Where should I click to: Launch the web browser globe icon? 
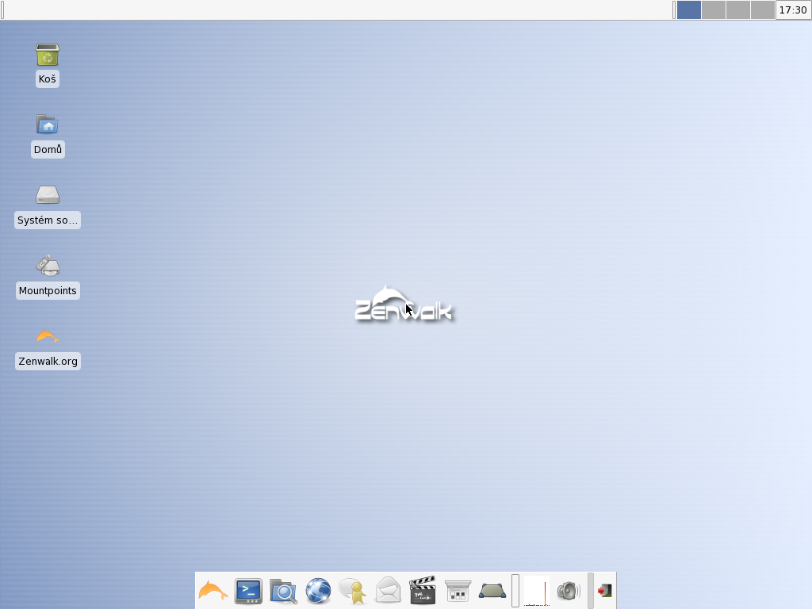318,591
